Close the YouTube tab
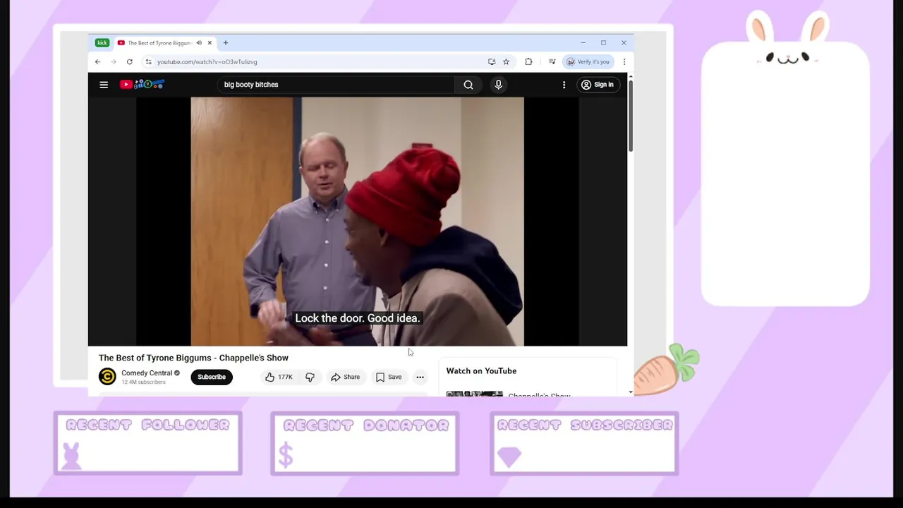 tap(210, 43)
